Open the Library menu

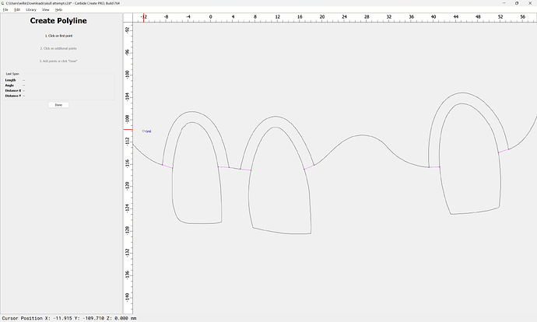click(x=31, y=9)
